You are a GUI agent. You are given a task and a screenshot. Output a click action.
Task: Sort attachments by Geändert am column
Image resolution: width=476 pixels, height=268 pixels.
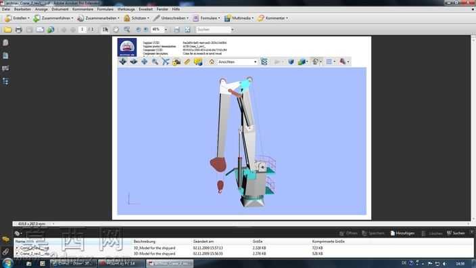pyautogui.click(x=203, y=242)
